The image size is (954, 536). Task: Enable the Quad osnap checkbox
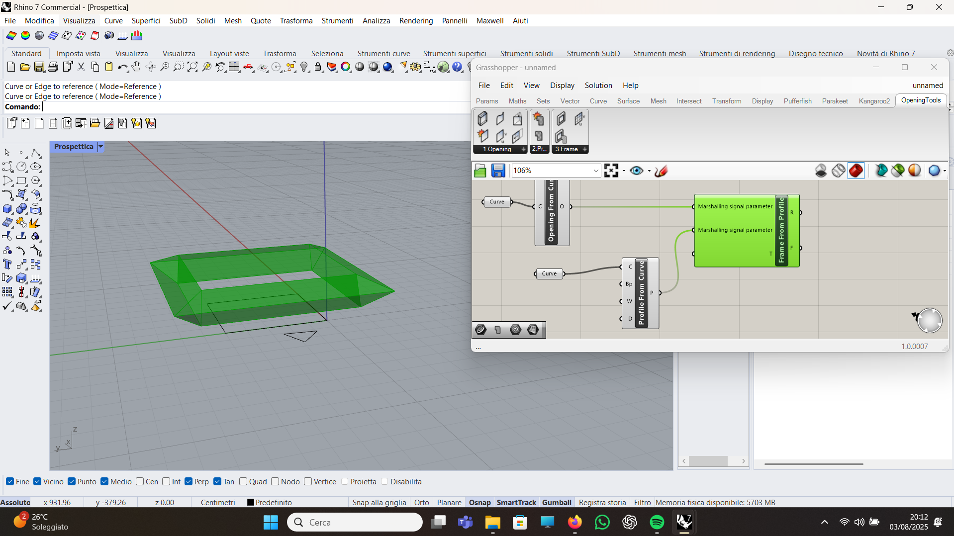tap(243, 481)
